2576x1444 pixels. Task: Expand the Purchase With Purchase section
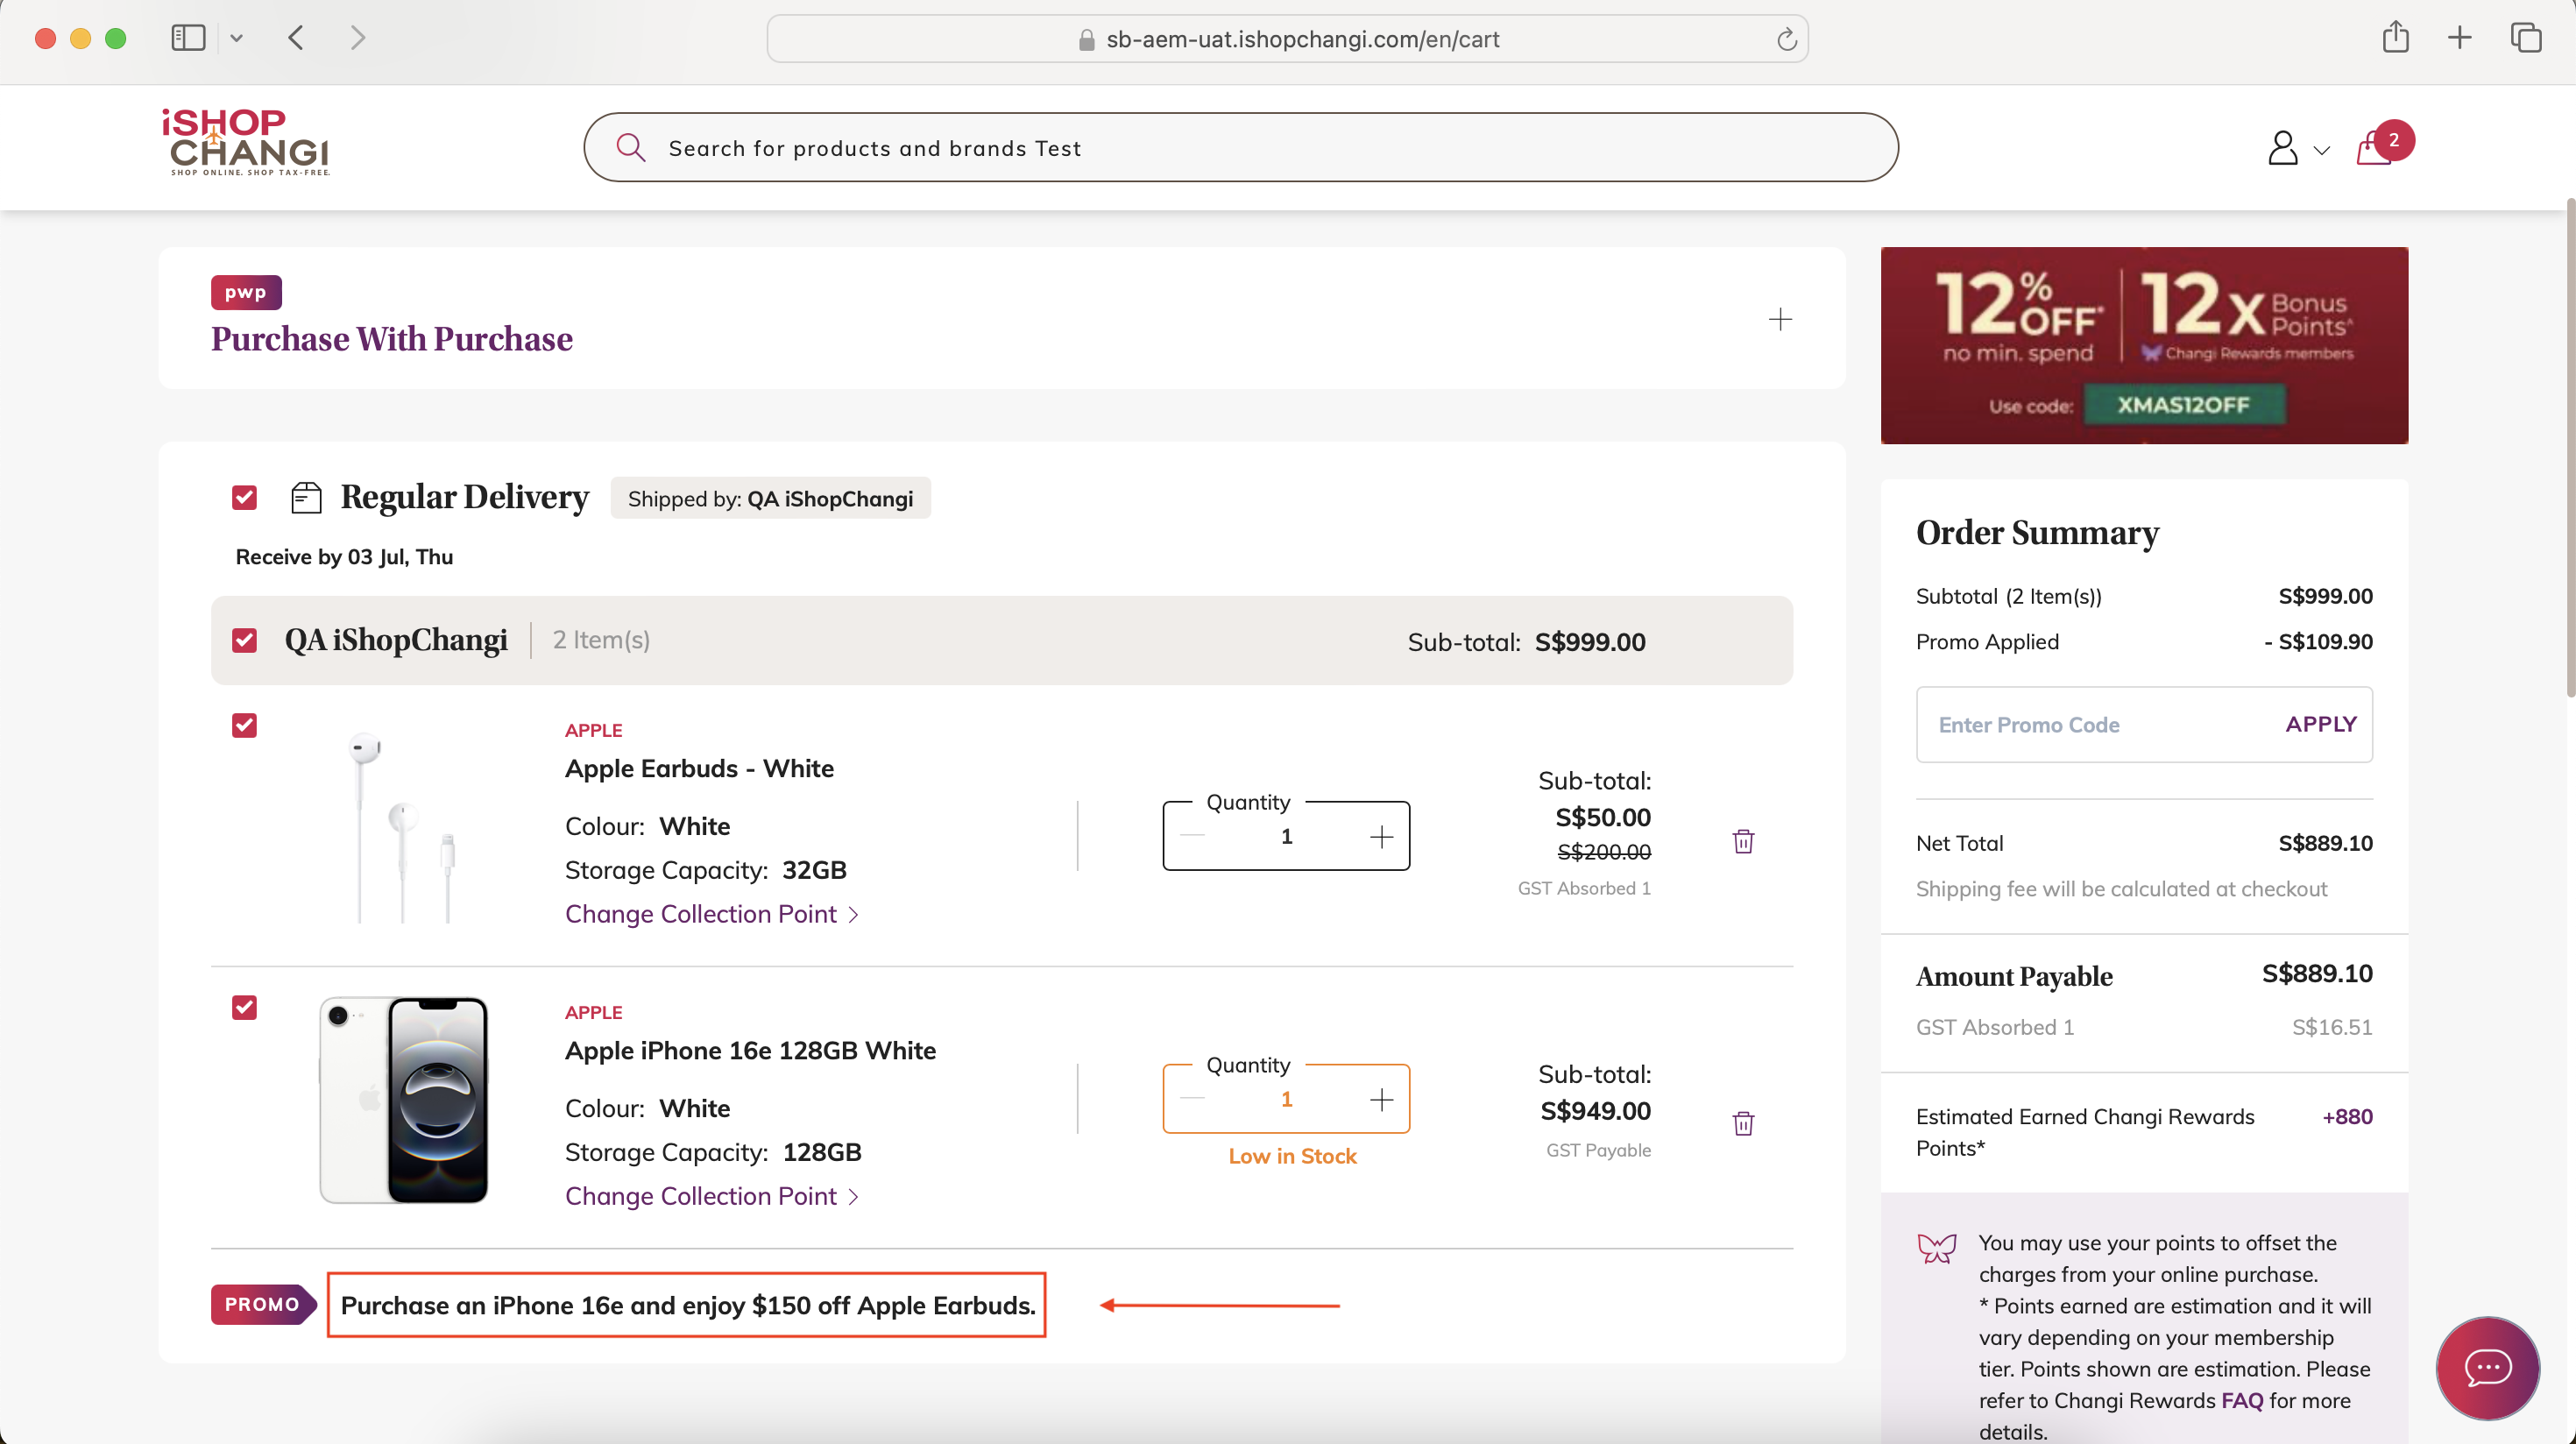1780,319
